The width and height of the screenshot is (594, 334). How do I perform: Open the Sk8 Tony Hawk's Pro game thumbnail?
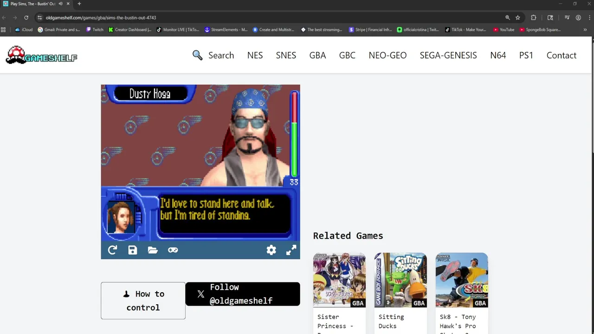(462, 280)
